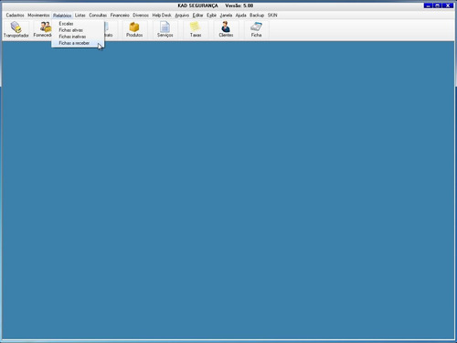
Task: Open the Backup menu
Action: (x=257, y=15)
